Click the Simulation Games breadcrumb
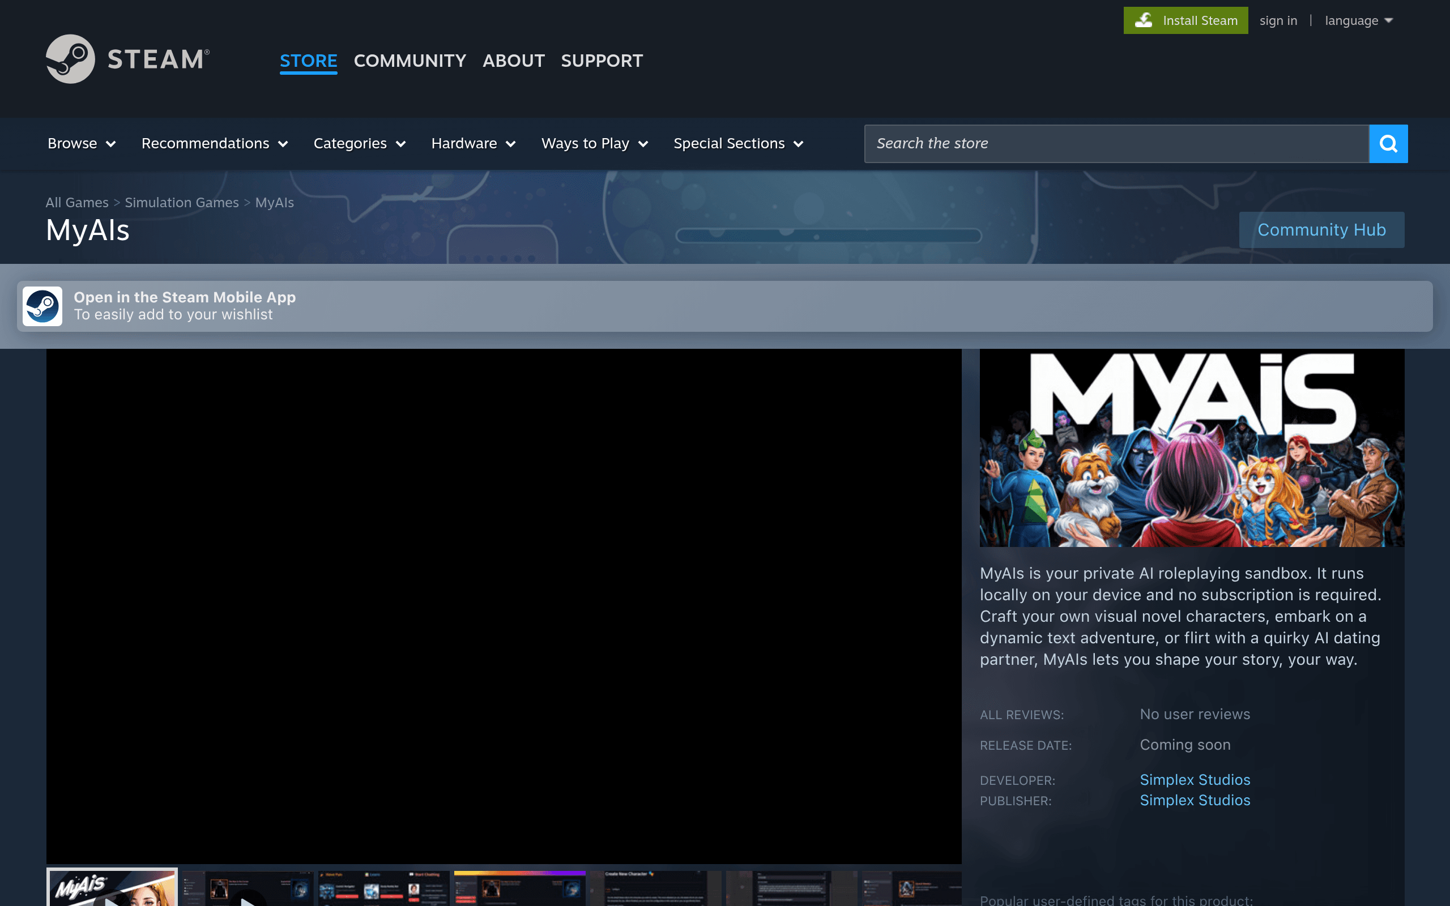 pos(182,203)
